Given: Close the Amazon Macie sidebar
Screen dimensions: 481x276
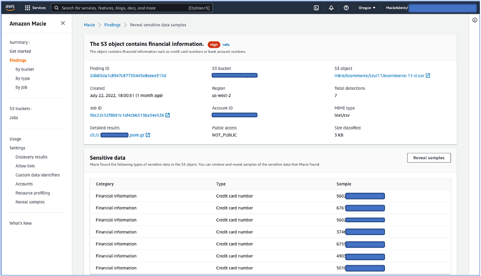Looking at the screenshot, I should point(63,23).
